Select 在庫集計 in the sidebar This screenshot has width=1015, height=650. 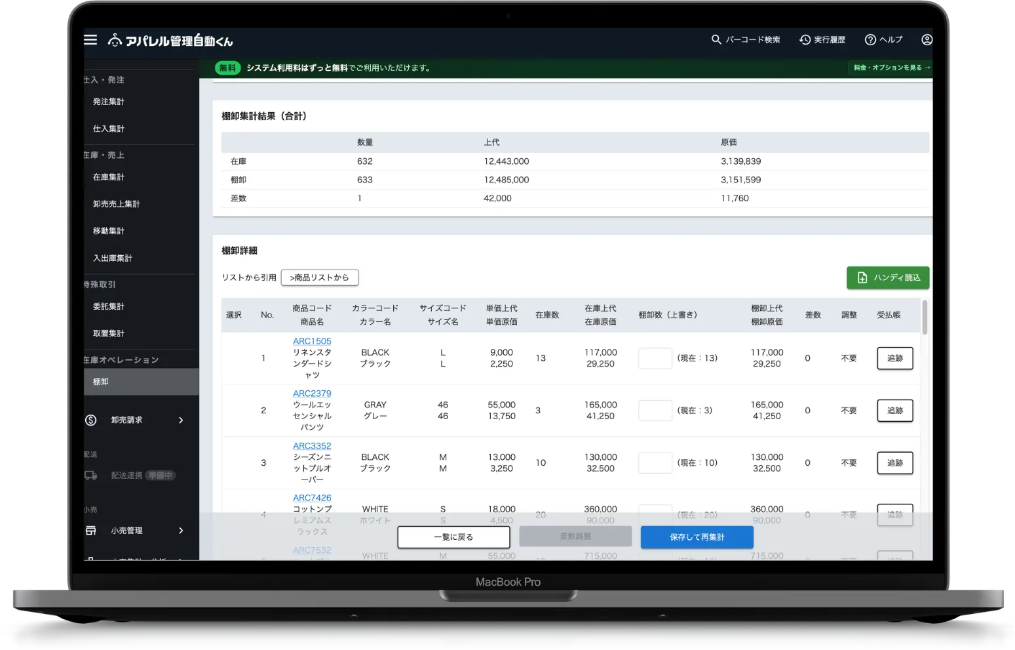(x=109, y=177)
